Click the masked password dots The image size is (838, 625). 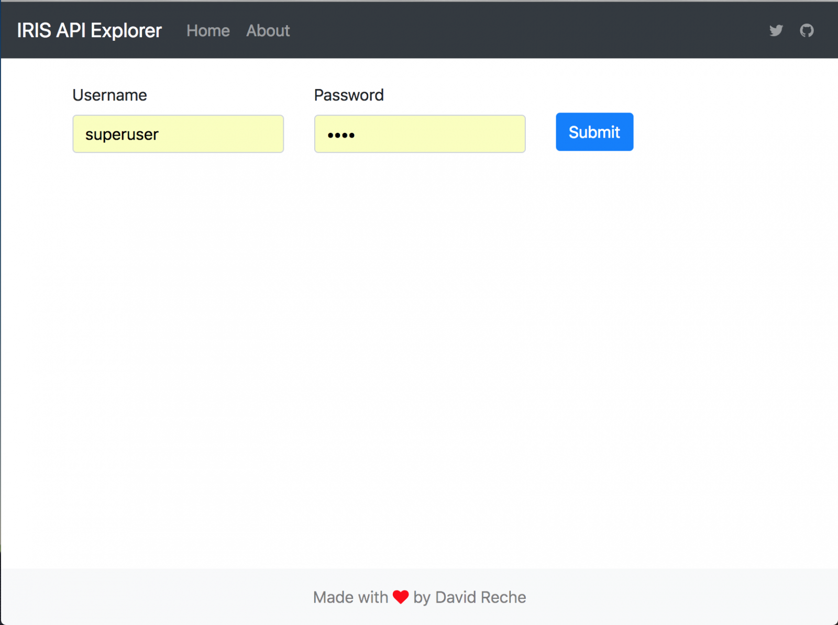click(x=341, y=135)
